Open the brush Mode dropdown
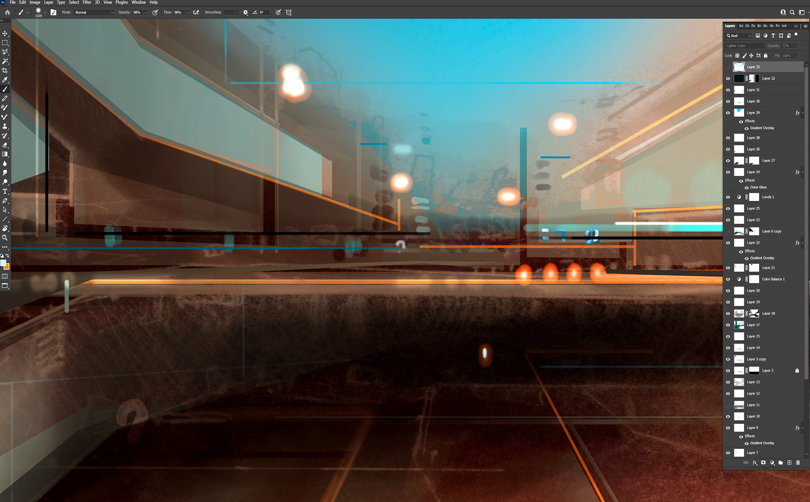The height and width of the screenshot is (502, 810). pyautogui.click(x=94, y=12)
